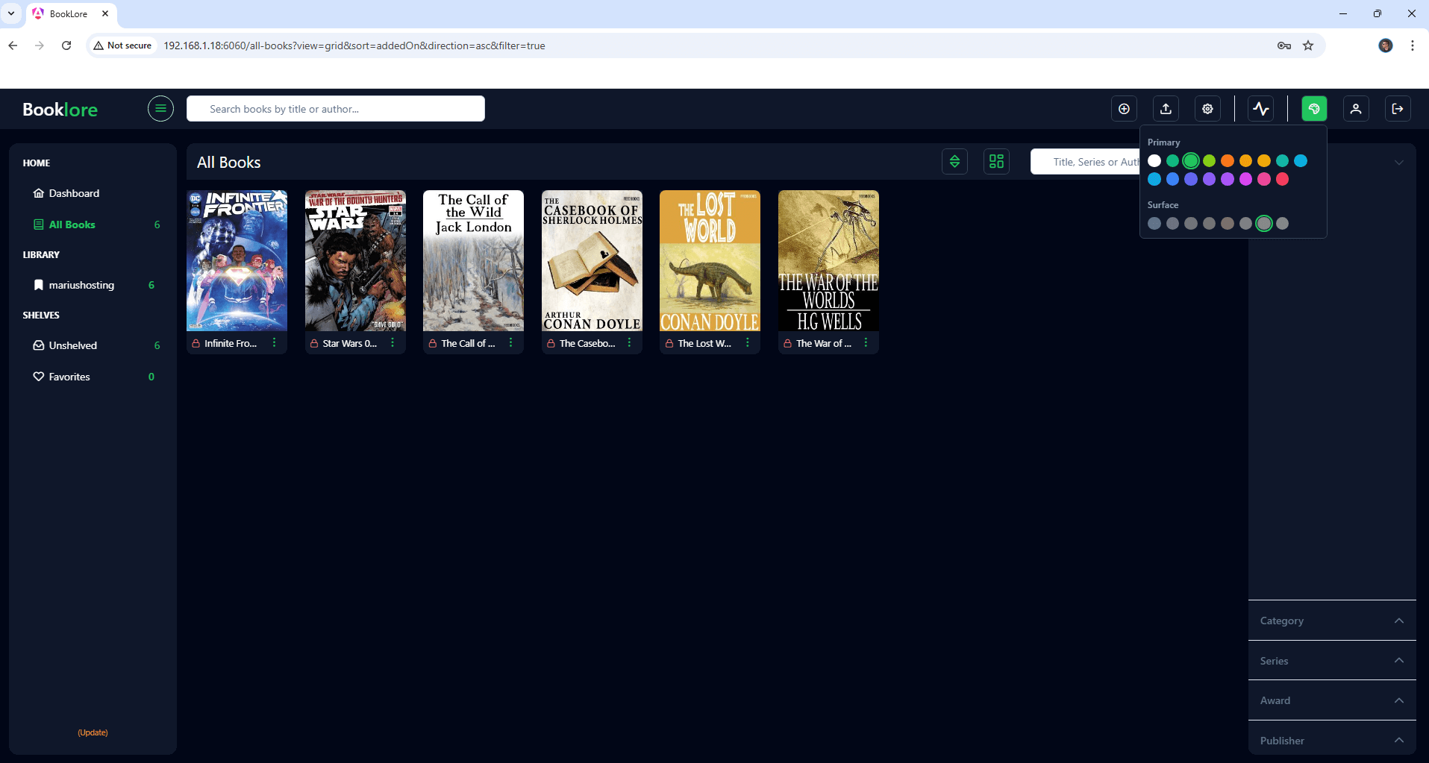Reload the page with browser refresh button
1429x763 pixels.
[x=66, y=45]
